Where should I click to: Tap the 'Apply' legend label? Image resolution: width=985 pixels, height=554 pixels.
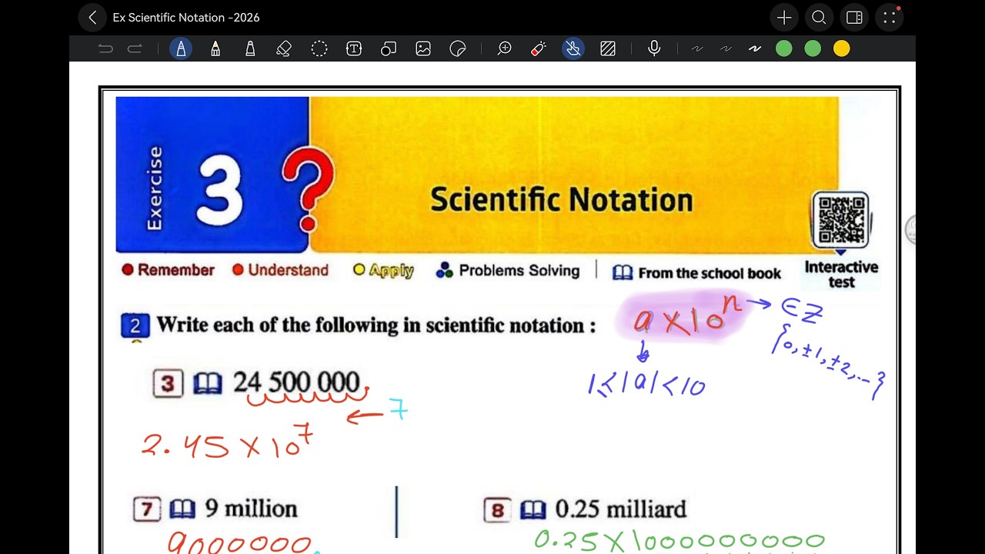tap(391, 270)
